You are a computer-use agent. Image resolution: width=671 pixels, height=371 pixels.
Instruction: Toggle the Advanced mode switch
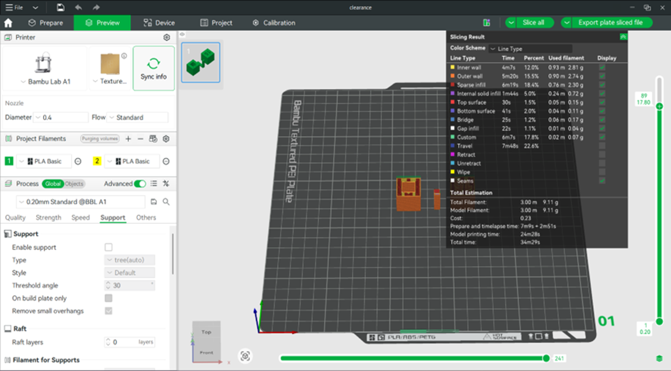(x=140, y=184)
